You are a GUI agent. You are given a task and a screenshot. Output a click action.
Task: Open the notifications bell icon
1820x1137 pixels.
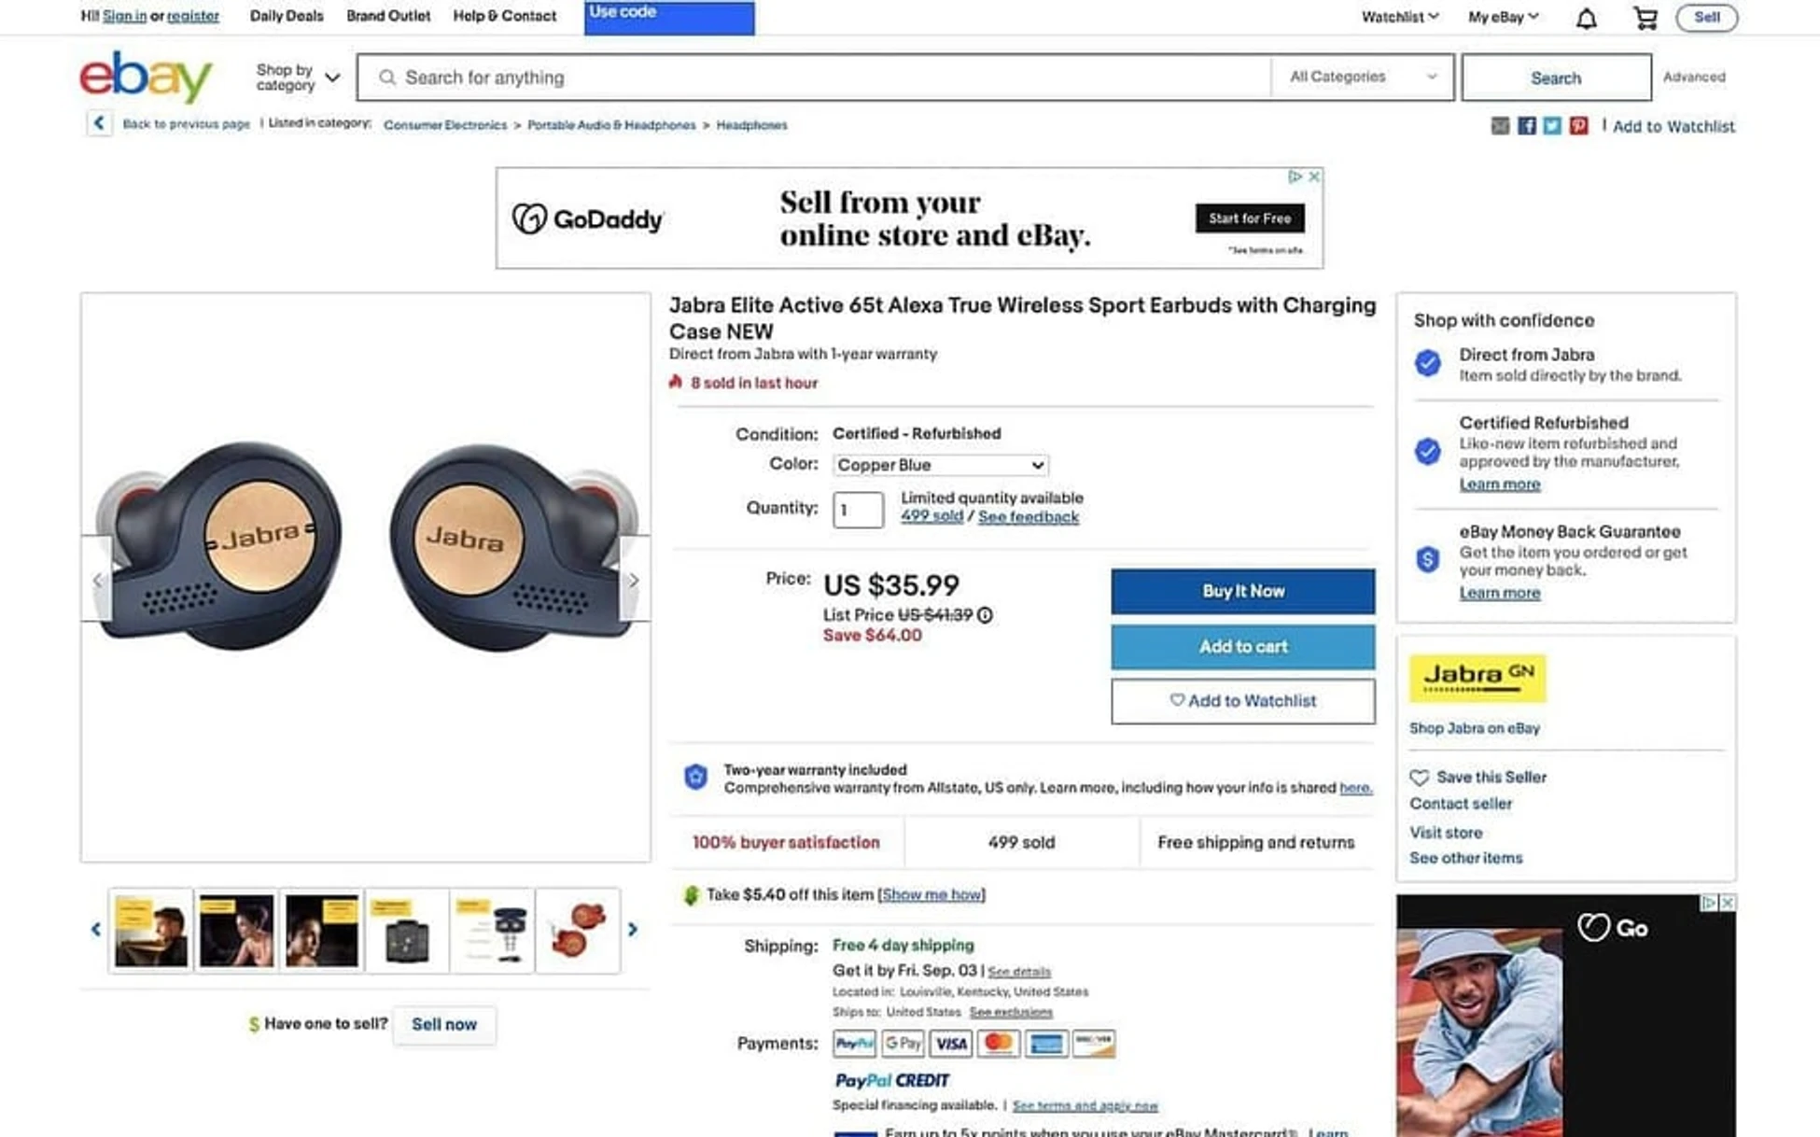[1586, 19]
